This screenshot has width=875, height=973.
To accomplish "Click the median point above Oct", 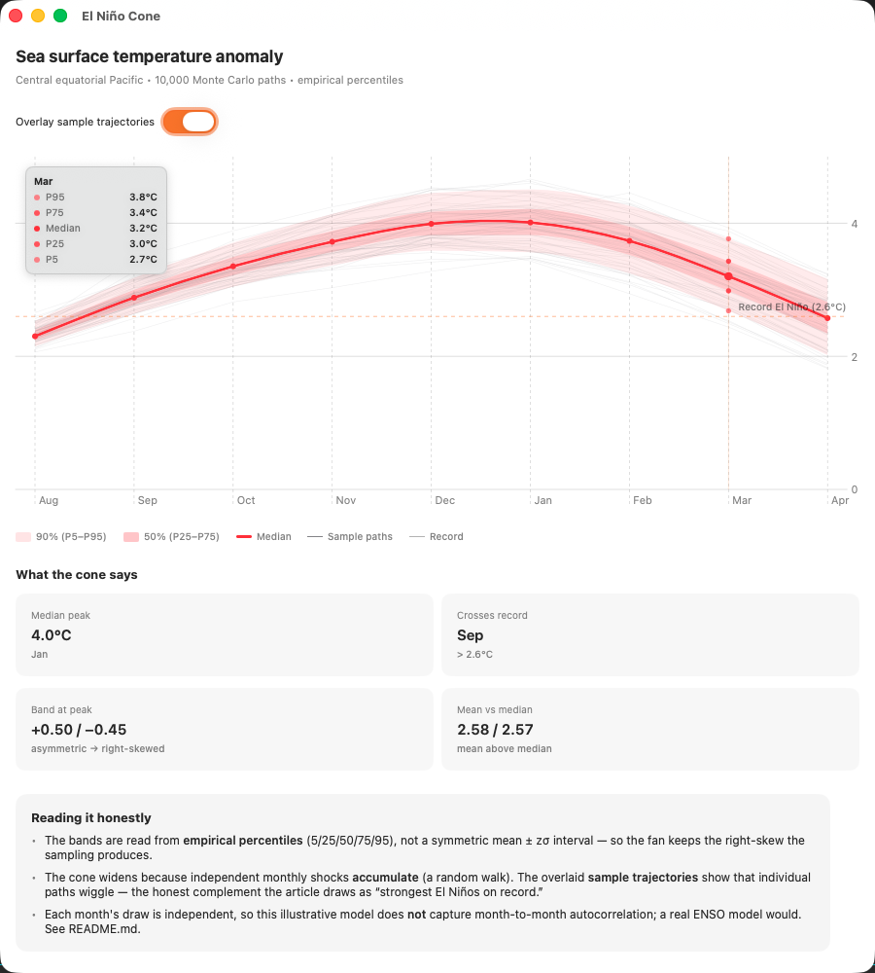I will pyautogui.click(x=233, y=267).
